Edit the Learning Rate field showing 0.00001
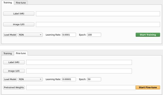The height and width of the screenshot is (95, 163). pyautogui.click(x=69, y=79)
